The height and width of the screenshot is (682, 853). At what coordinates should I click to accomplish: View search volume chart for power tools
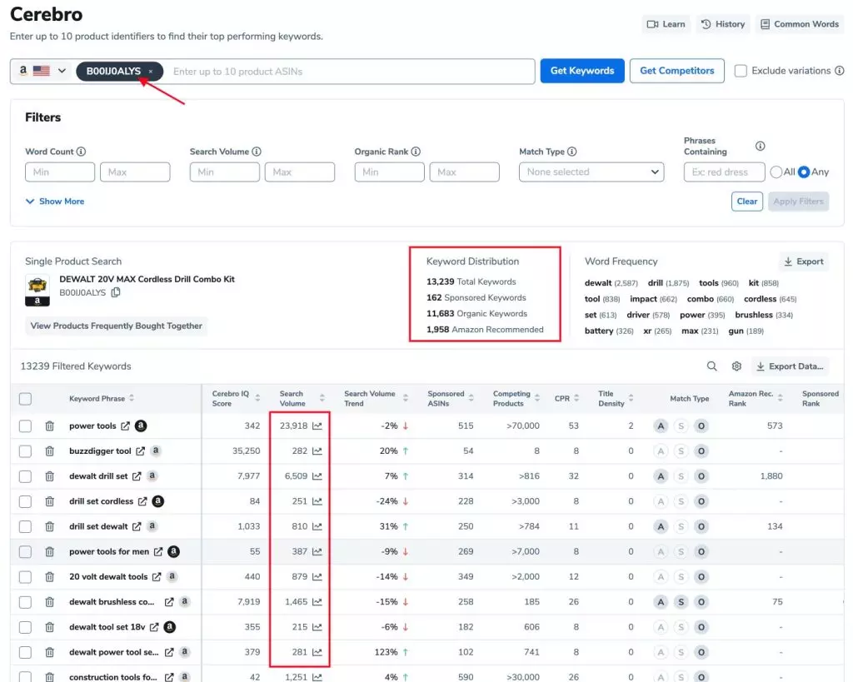point(317,426)
